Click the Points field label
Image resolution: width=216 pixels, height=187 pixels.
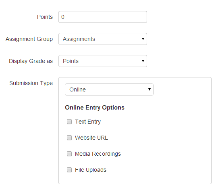(45, 17)
